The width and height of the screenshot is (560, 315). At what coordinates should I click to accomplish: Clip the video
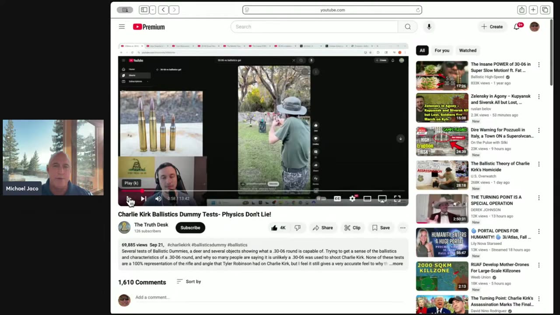pos(352,227)
